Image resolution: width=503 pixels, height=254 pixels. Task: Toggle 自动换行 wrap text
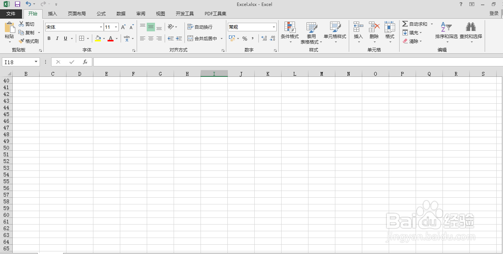point(200,27)
